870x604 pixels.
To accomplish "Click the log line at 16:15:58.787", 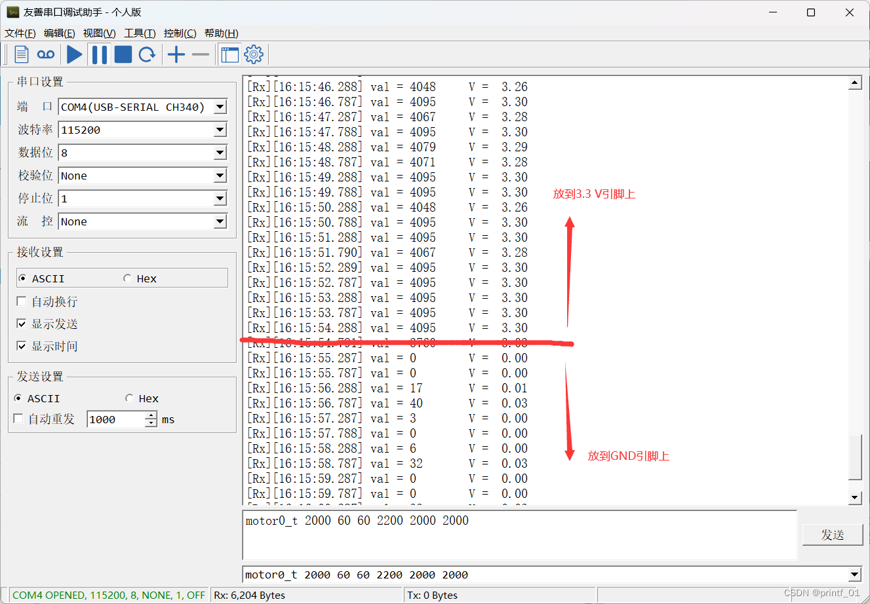I will pyautogui.click(x=387, y=463).
